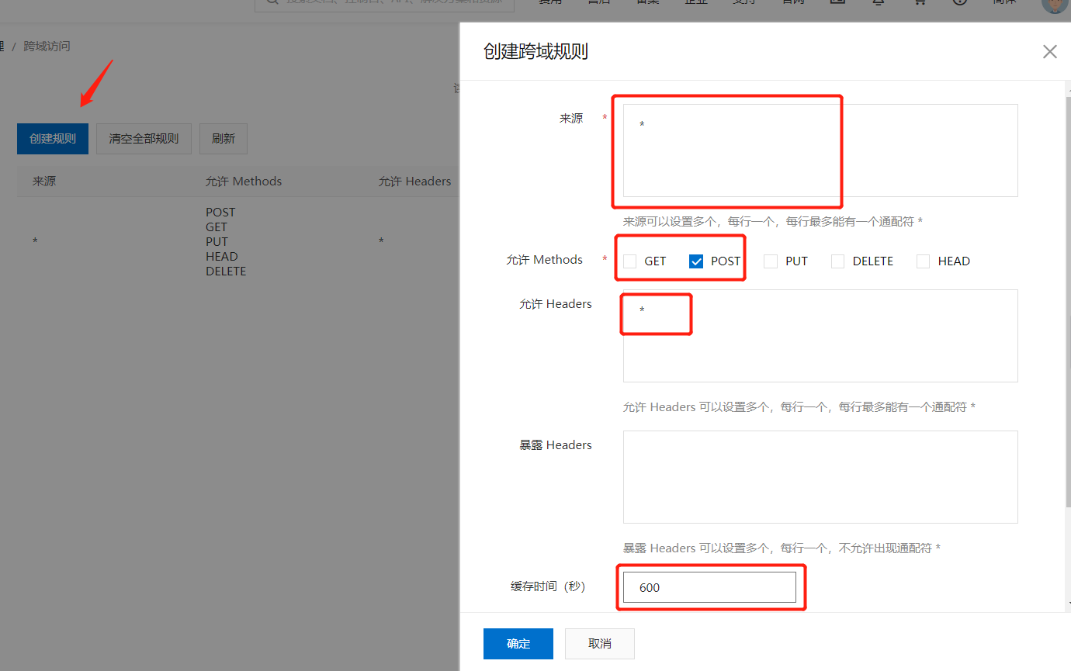Click the hint text below the 暴露 Headers area
The width and height of the screenshot is (1071, 671).
[782, 548]
